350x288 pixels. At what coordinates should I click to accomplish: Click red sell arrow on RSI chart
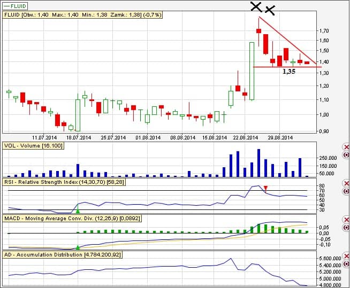[266, 188]
